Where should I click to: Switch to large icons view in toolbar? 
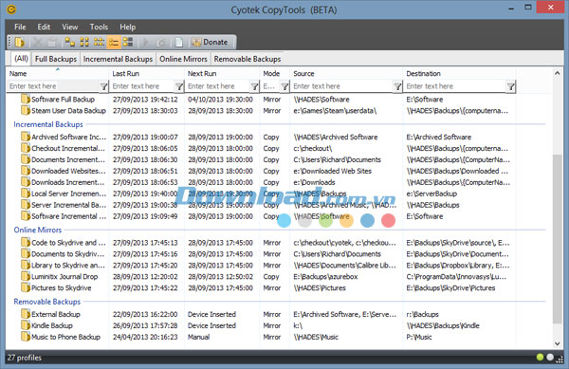pyautogui.click(x=69, y=42)
